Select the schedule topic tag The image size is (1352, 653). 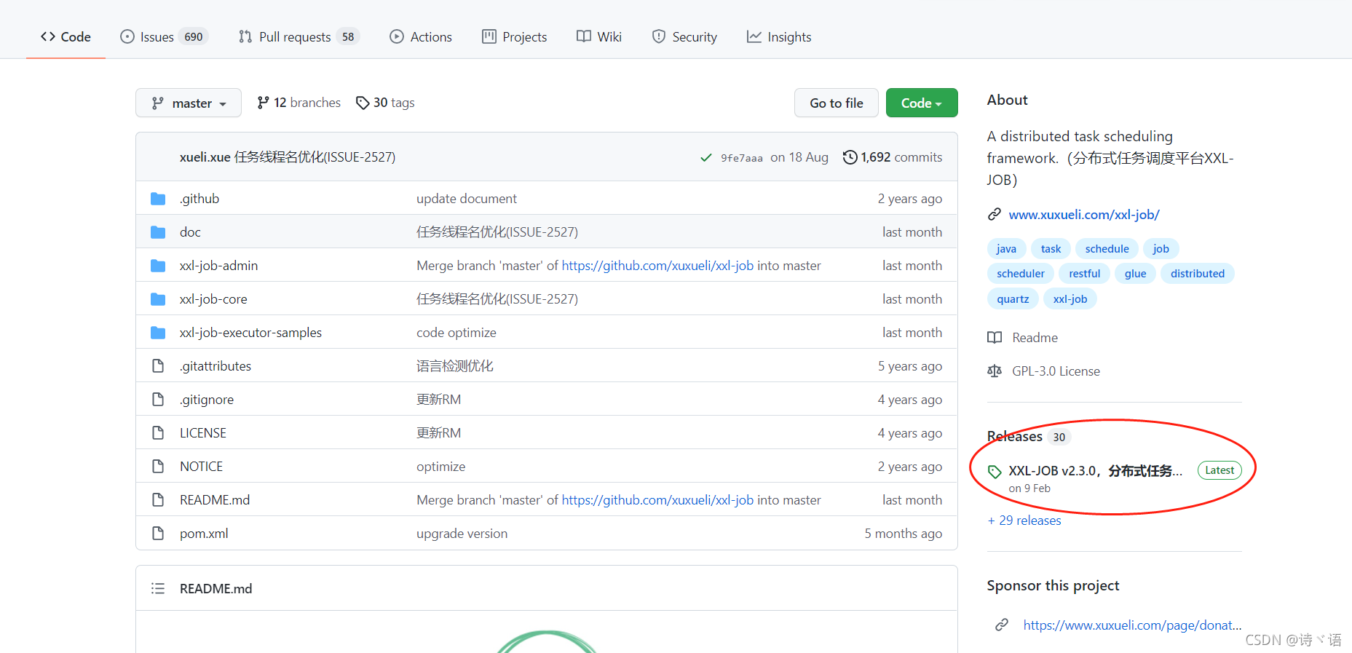pyautogui.click(x=1107, y=249)
